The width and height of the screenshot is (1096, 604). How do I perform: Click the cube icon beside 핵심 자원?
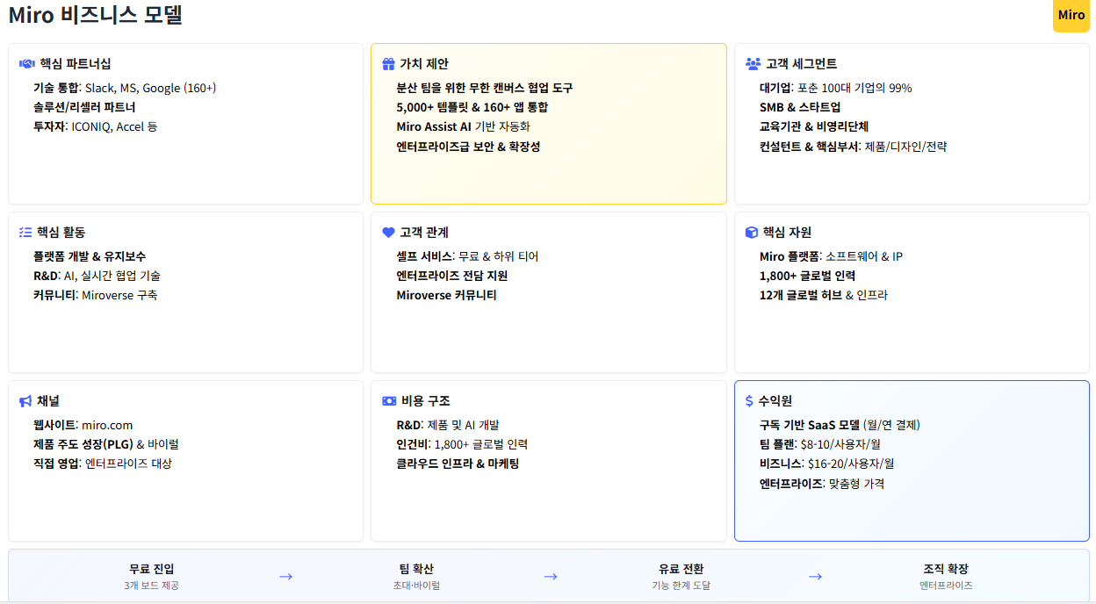(752, 233)
